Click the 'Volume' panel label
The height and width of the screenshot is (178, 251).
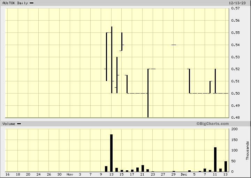pyautogui.click(x=9, y=124)
